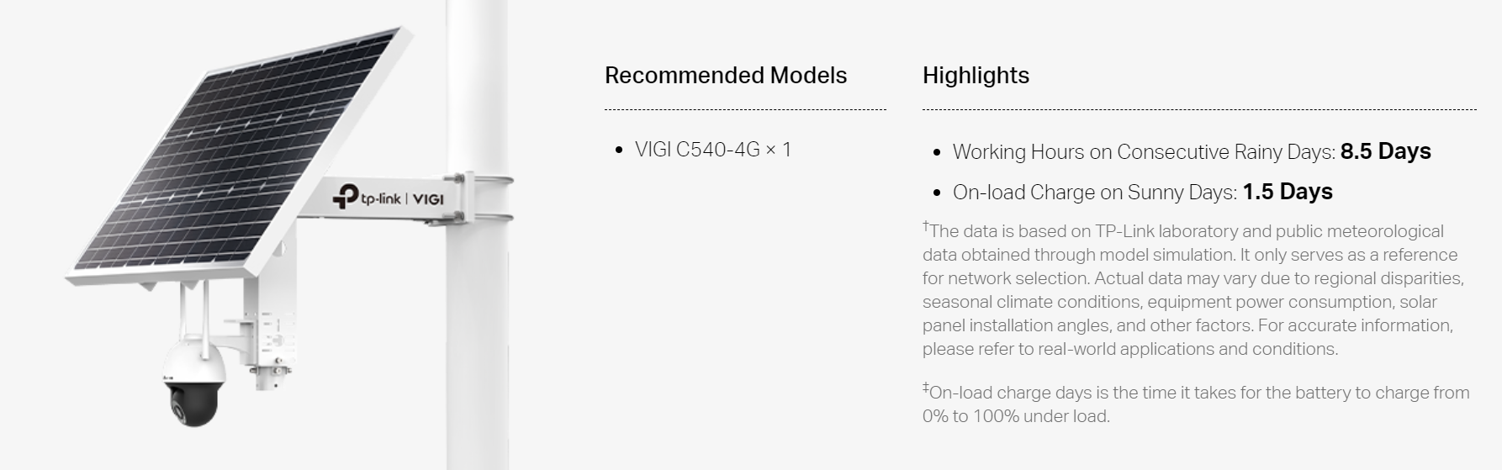Click the bold 1.5 Days value
1502x470 pixels.
(x=1287, y=192)
